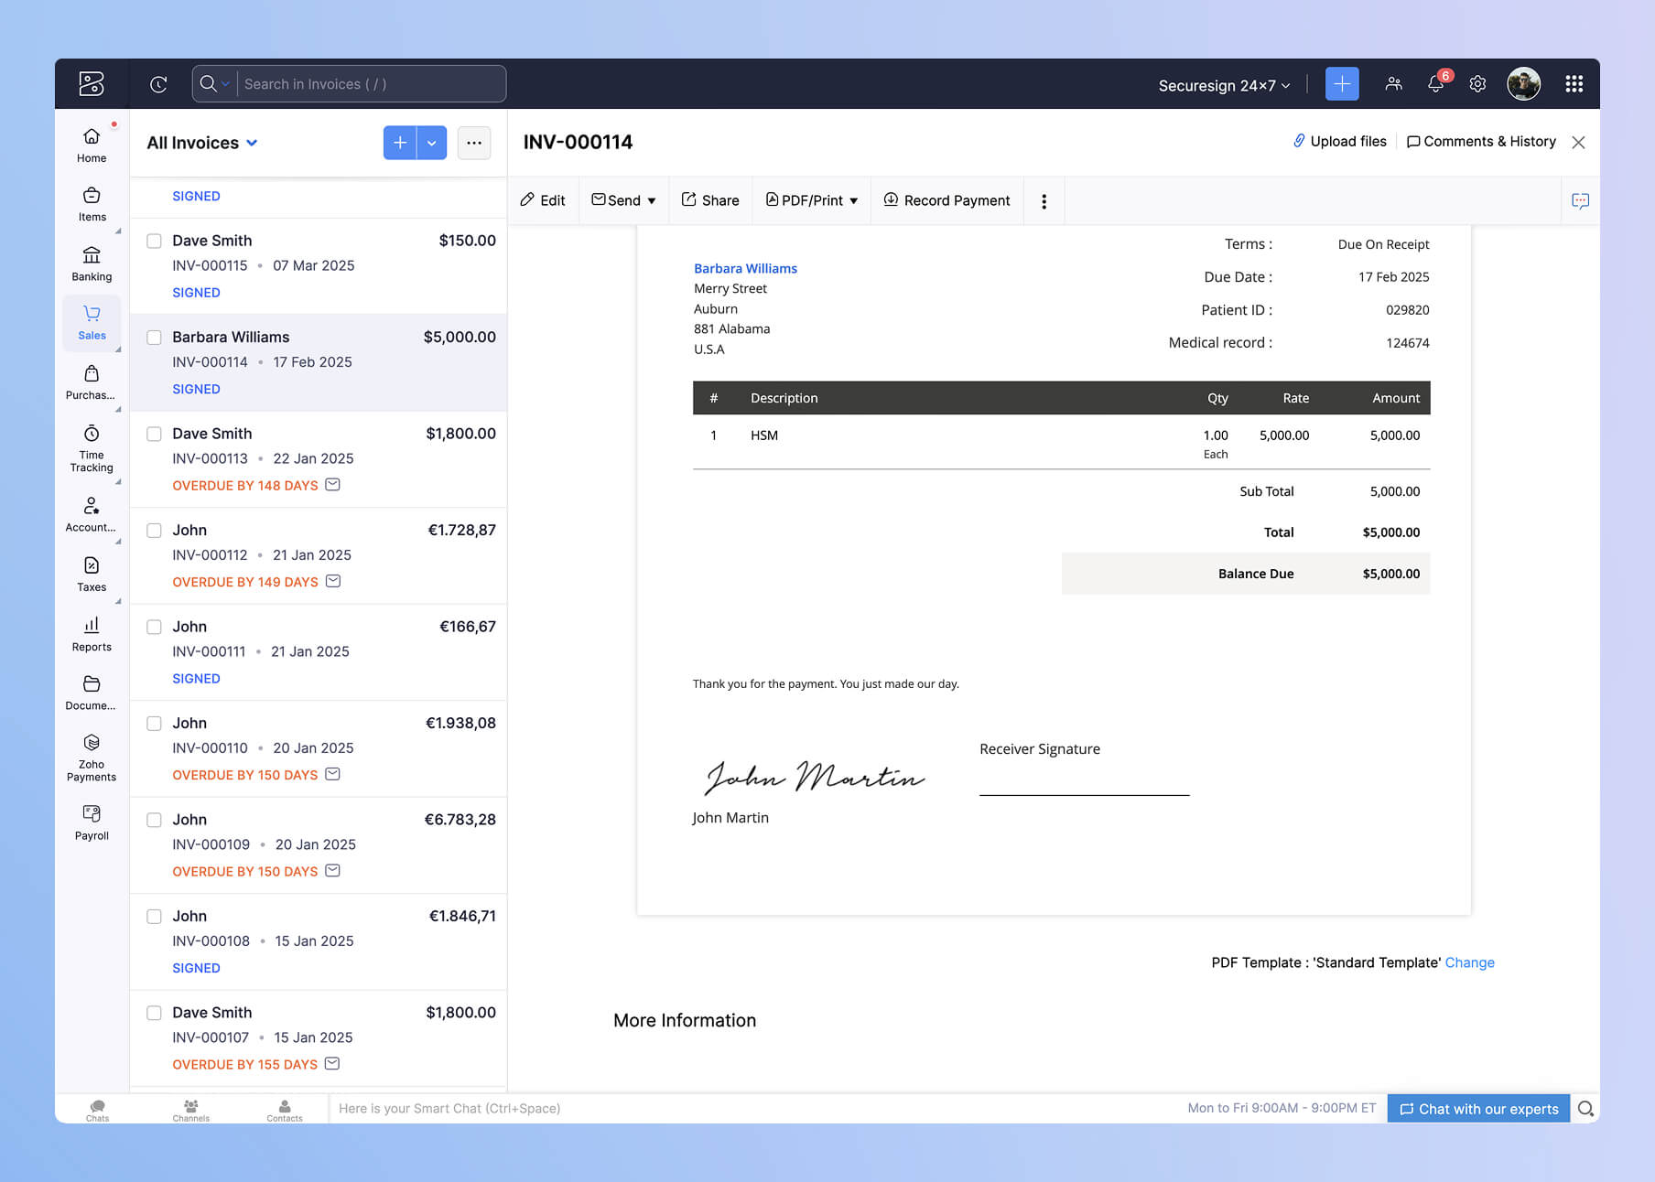1655x1182 pixels.
Task: Click the "More Information" heading
Action: coord(685,1021)
